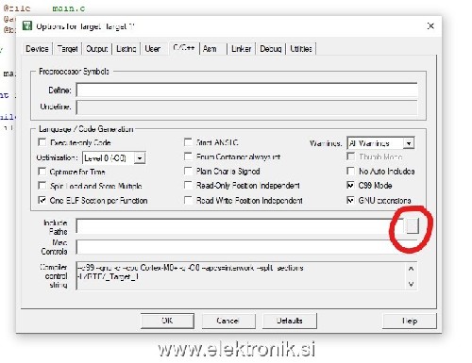Viewport: 472px width, 363px height.
Task: Click the Include Paths browse button
Action: coord(413,225)
